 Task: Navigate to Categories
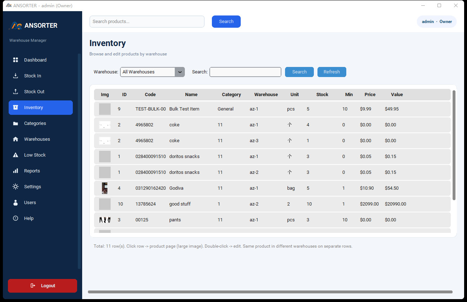click(x=41, y=123)
